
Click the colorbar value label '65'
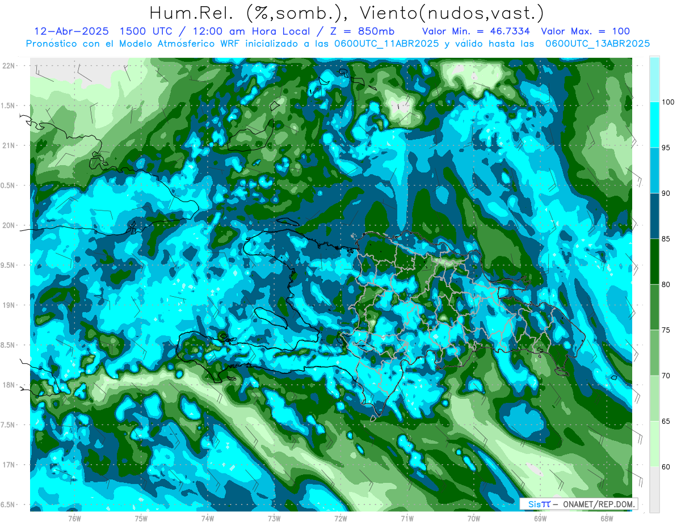coord(667,421)
